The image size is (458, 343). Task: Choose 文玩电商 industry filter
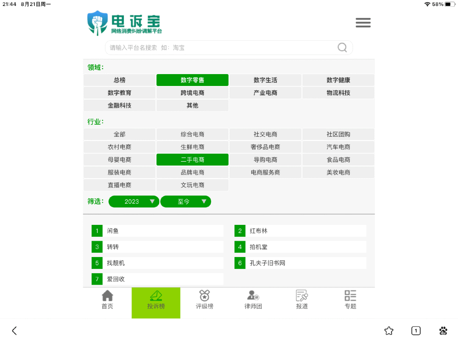point(193,185)
